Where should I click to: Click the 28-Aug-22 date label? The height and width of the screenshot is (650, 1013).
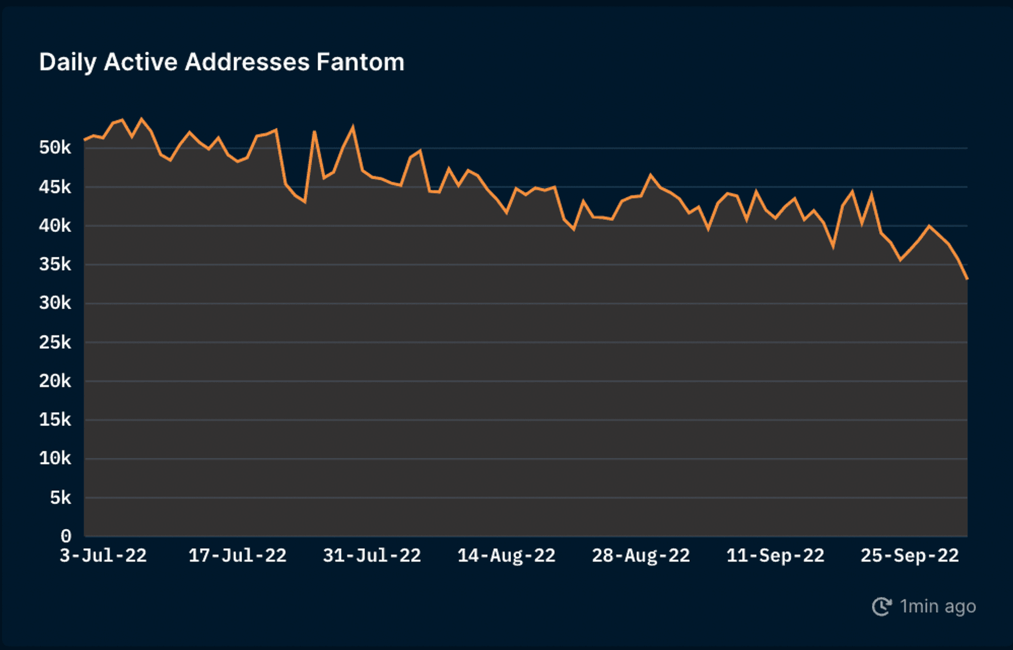tap(641, 556)
